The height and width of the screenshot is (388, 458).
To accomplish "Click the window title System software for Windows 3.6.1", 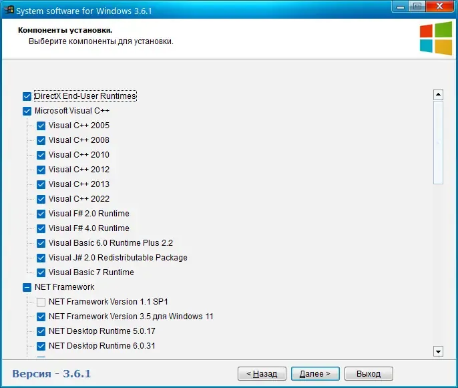I will (x=84, y=11).
